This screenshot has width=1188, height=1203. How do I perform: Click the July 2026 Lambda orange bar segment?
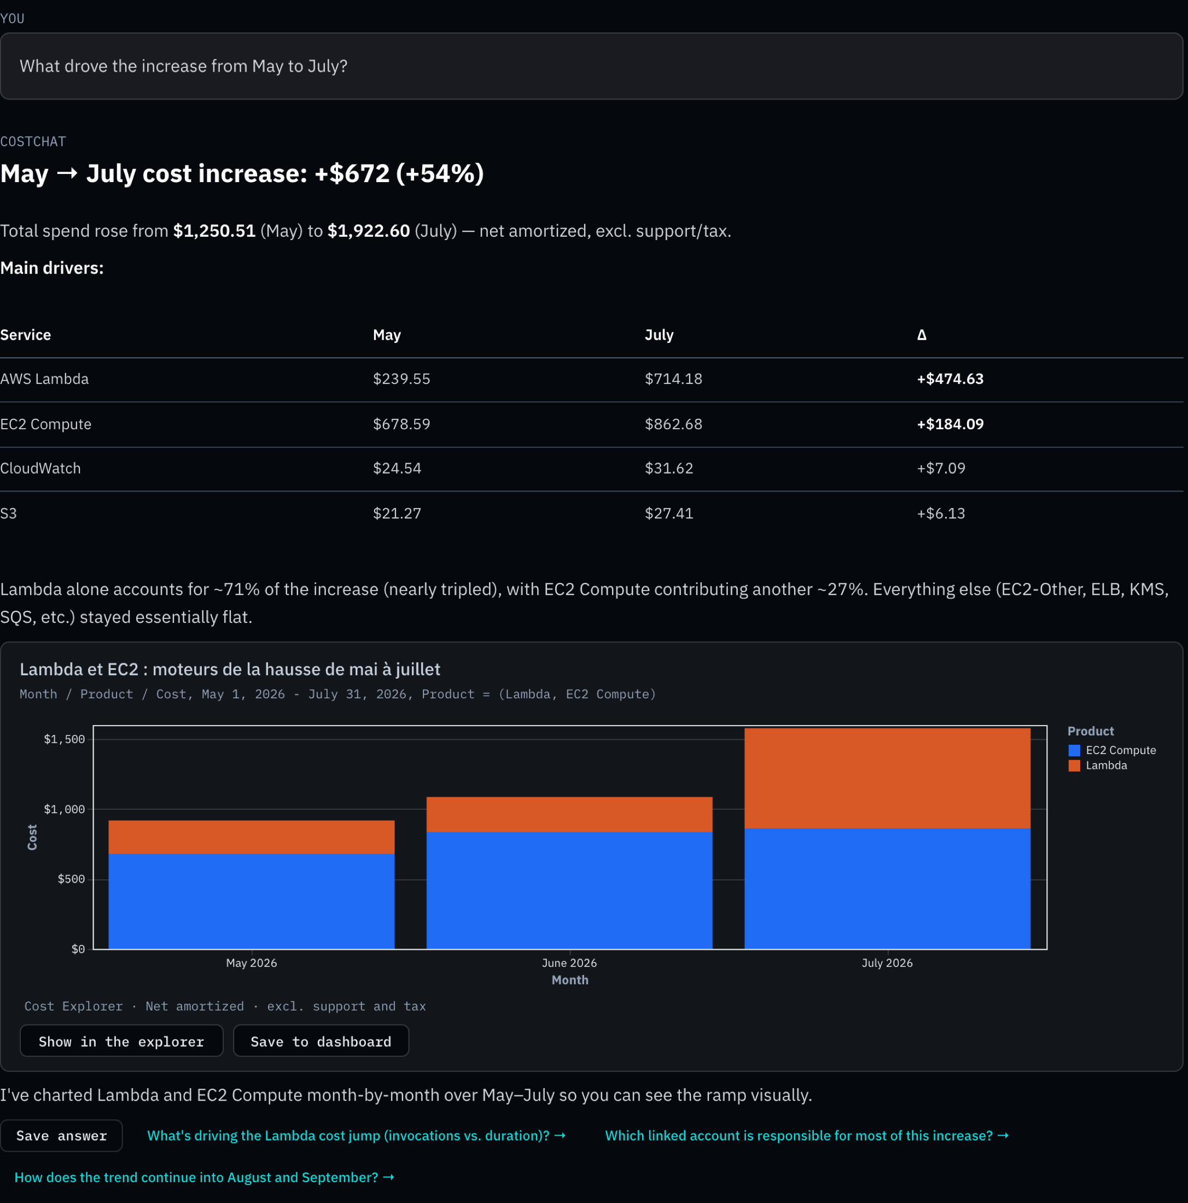pos(887,778)
